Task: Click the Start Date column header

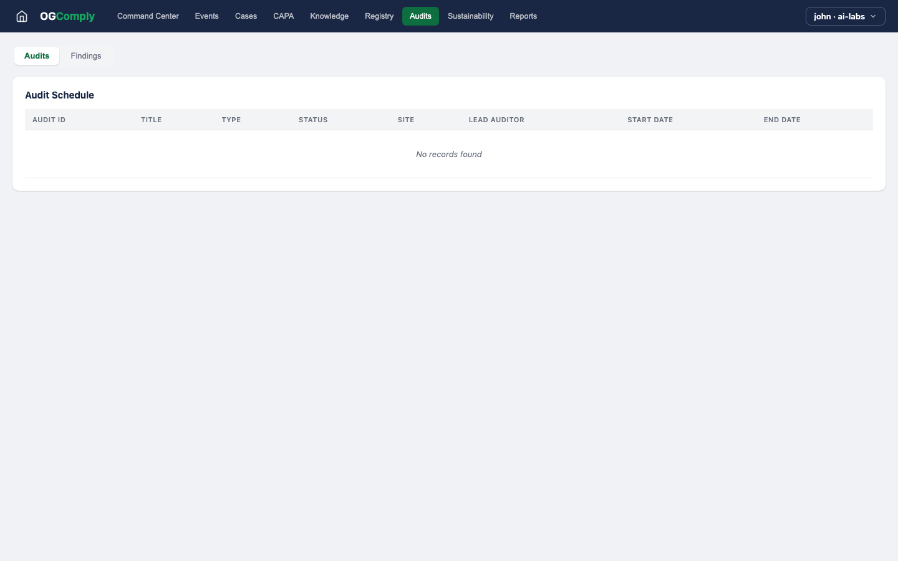Action: (650, 120)
